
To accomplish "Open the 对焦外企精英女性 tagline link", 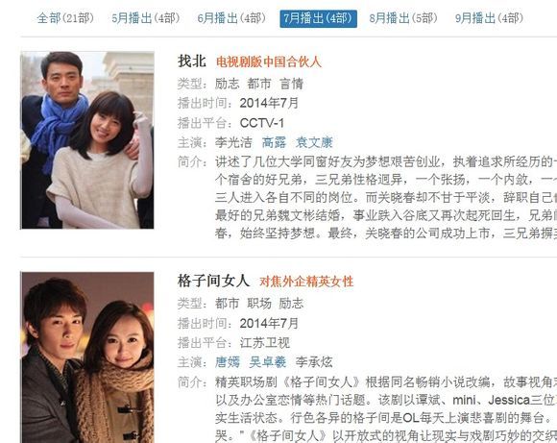I will click(306, 282).
